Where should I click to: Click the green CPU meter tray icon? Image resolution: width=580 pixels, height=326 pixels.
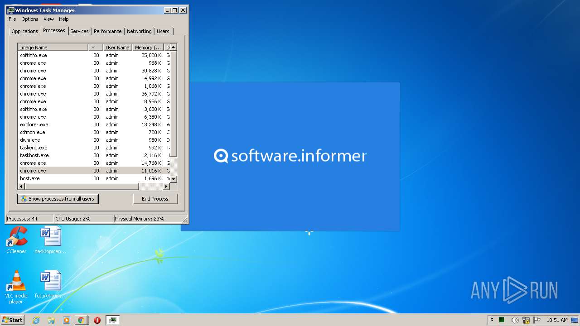(x=502, y=320)
